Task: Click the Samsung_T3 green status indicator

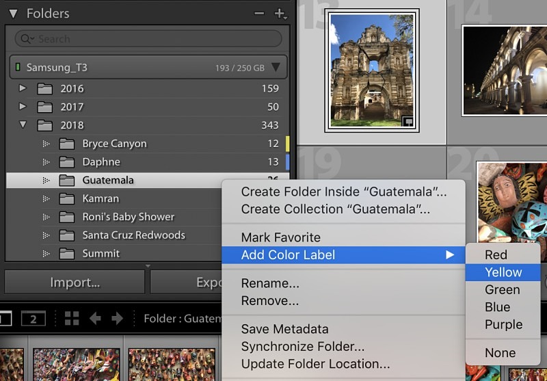Action: pyautogui.click(x=18, y=66)
